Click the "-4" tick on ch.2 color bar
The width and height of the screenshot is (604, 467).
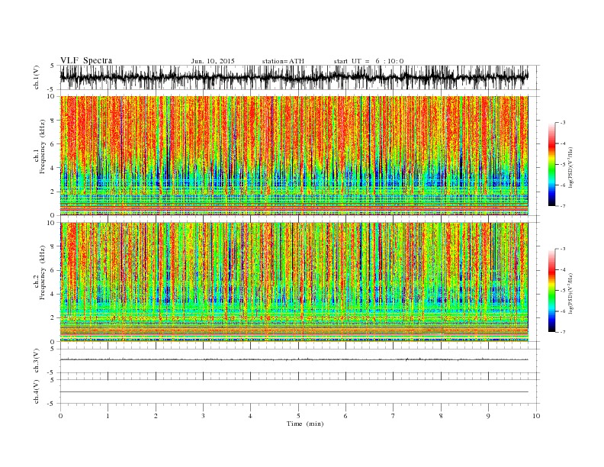click(x=563, y=269)
